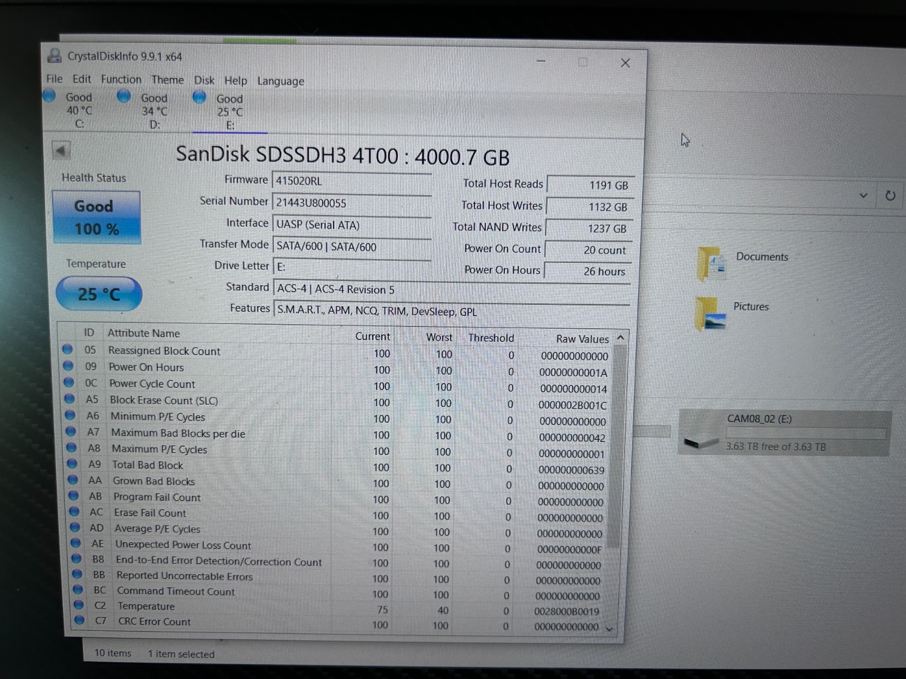
Task: Click the 25 °C temperature button
Action: (99, 294)
